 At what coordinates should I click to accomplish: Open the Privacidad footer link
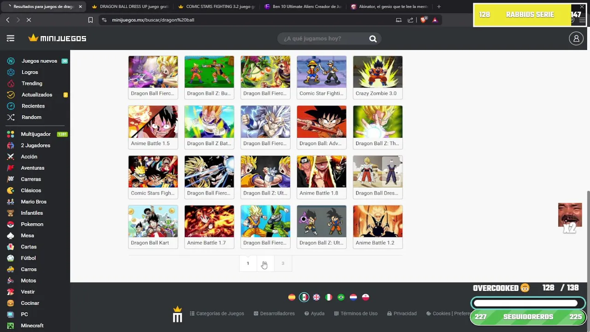[x=402, y=314]
